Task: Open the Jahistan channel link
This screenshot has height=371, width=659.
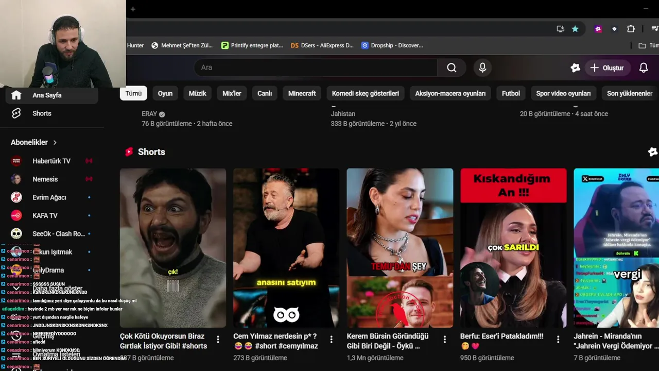Action: coord(343,114)
